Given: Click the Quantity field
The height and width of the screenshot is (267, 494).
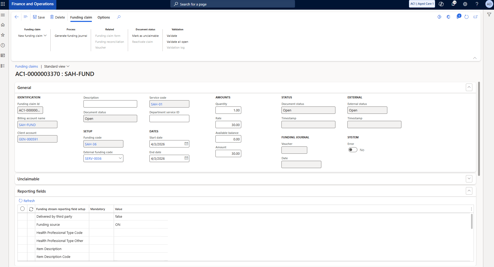Looking at the screenshot, I should (x=228, y=110).
